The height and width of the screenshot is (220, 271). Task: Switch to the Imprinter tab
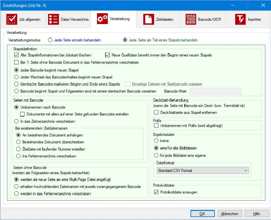point(248,19)
